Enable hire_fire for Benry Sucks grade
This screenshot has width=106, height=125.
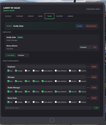pos(70,102)
